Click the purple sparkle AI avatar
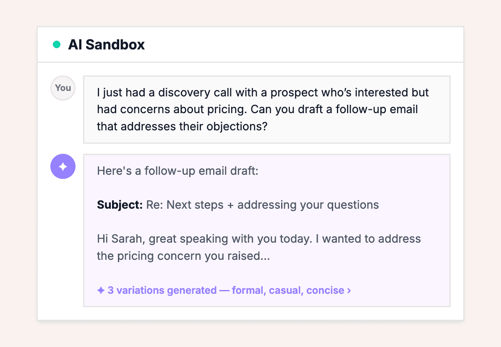The image size is (501, 347). (63, 166)
